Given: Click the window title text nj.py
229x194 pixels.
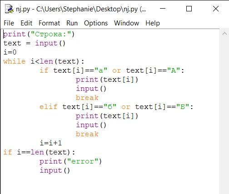Looking at the screenshot, I should (23, 9).
